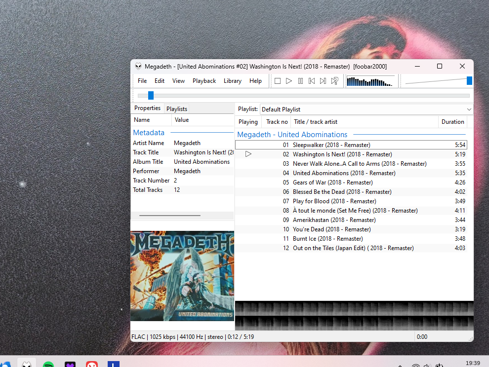Select the Track Title metadata row

coord(182,152)
